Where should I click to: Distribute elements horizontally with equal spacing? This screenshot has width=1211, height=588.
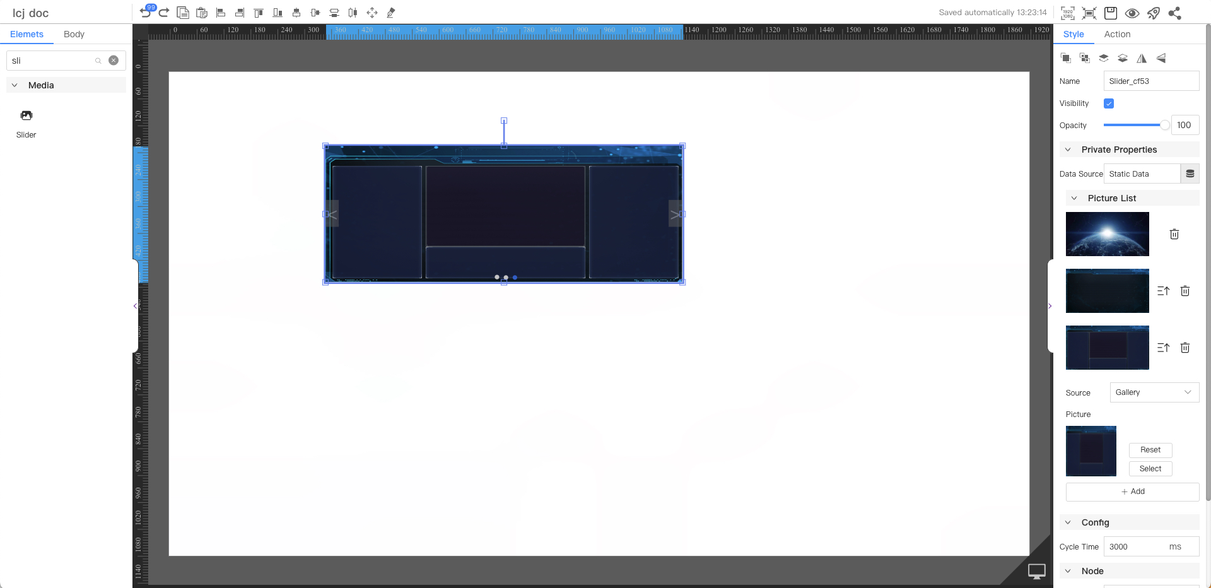click(x=353, y=13)
